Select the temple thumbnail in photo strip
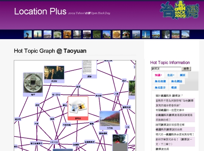204x151 pixels. pos(87,34)
